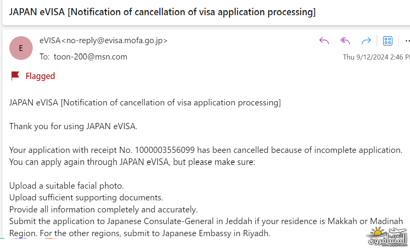Click the Thu 9/12/2024 timestamp
The height and width of the screenshot is (249, 410).
pyautogui.click(x=376, y=57)
